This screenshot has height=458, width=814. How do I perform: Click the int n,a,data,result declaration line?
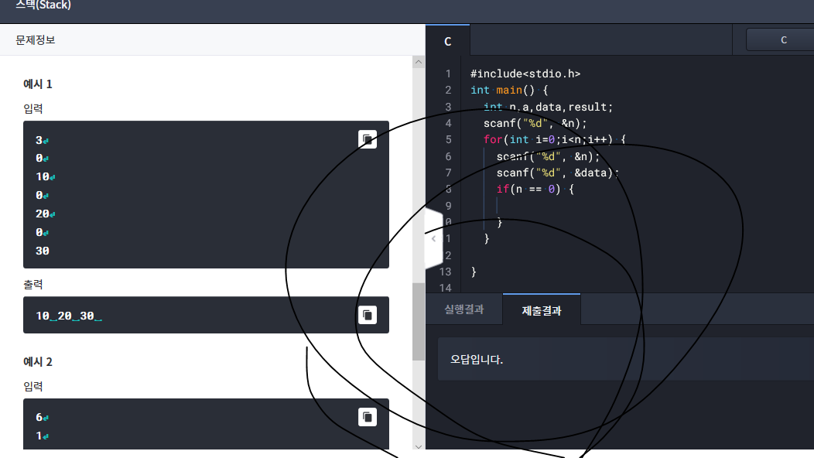(x=548, y=107)
